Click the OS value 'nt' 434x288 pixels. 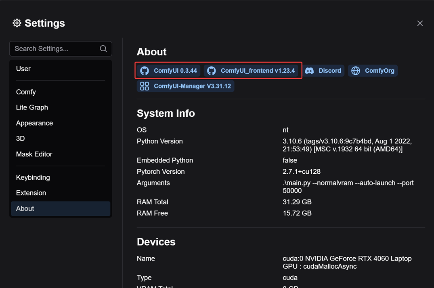(285, 130)
